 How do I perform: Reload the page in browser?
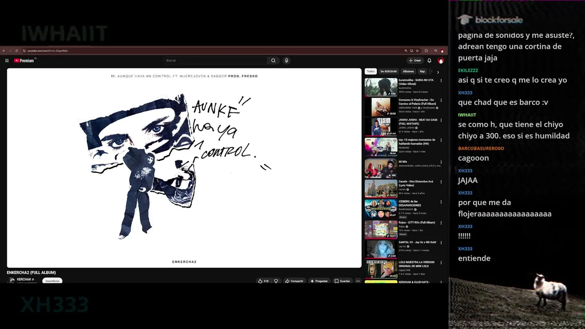(x=16, y=51)
